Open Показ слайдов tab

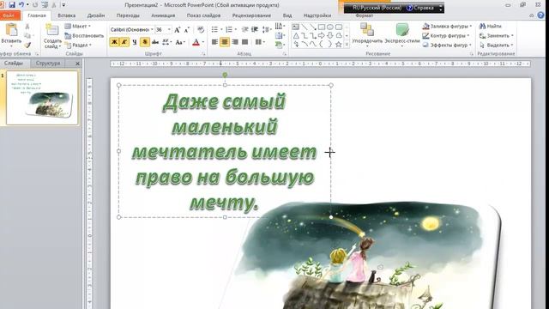tap(204, 15)
